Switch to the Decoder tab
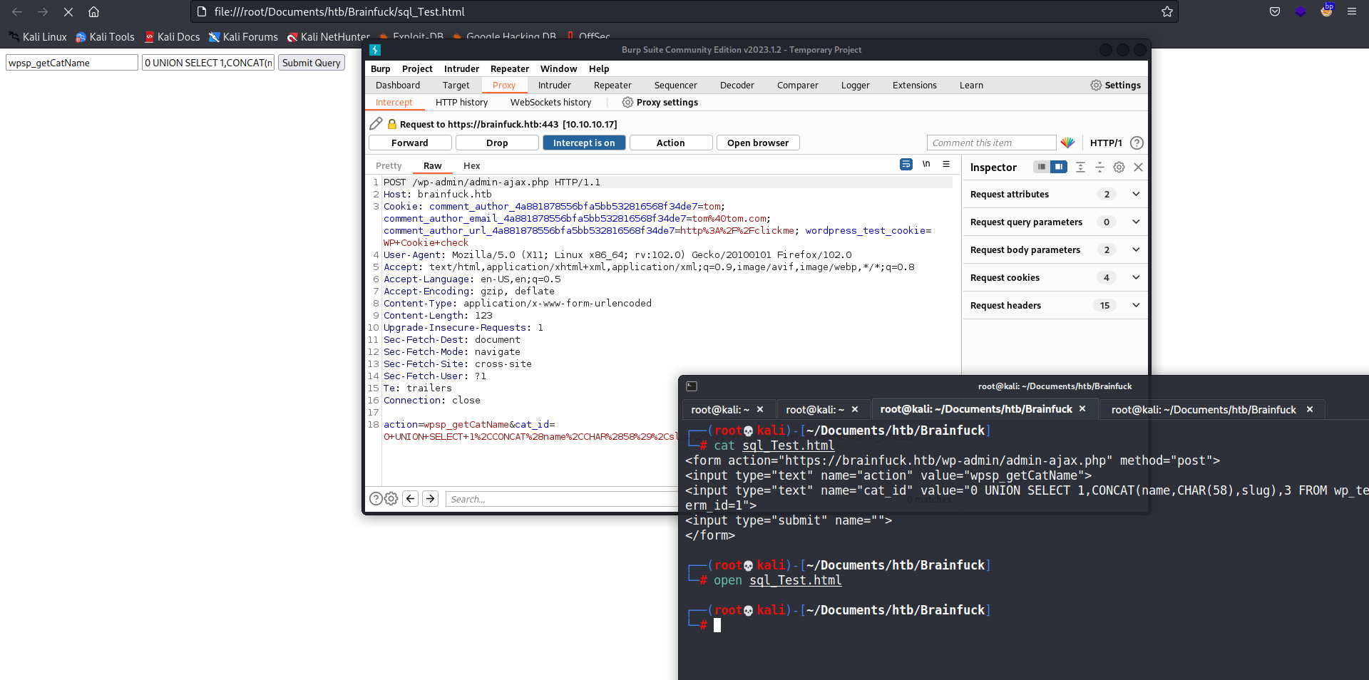 tap(737, 85)
